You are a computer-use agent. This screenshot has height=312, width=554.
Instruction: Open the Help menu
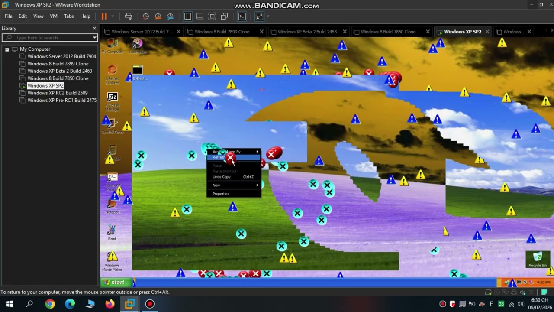[x=85, y=16]
